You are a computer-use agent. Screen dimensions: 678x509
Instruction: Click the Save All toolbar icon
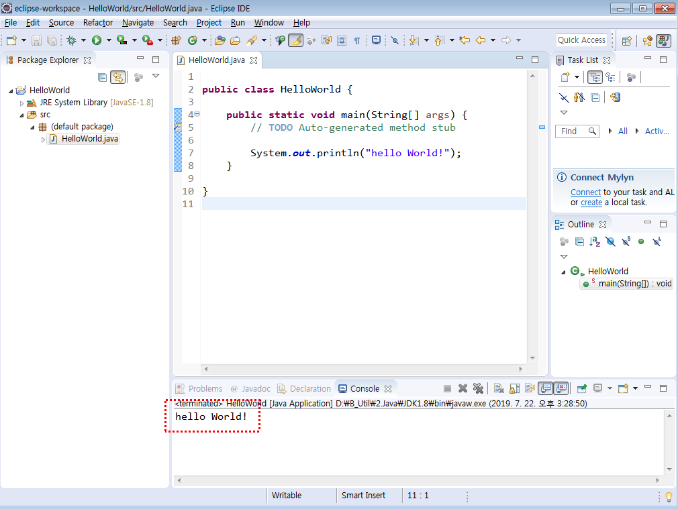(x=52, y=40)
